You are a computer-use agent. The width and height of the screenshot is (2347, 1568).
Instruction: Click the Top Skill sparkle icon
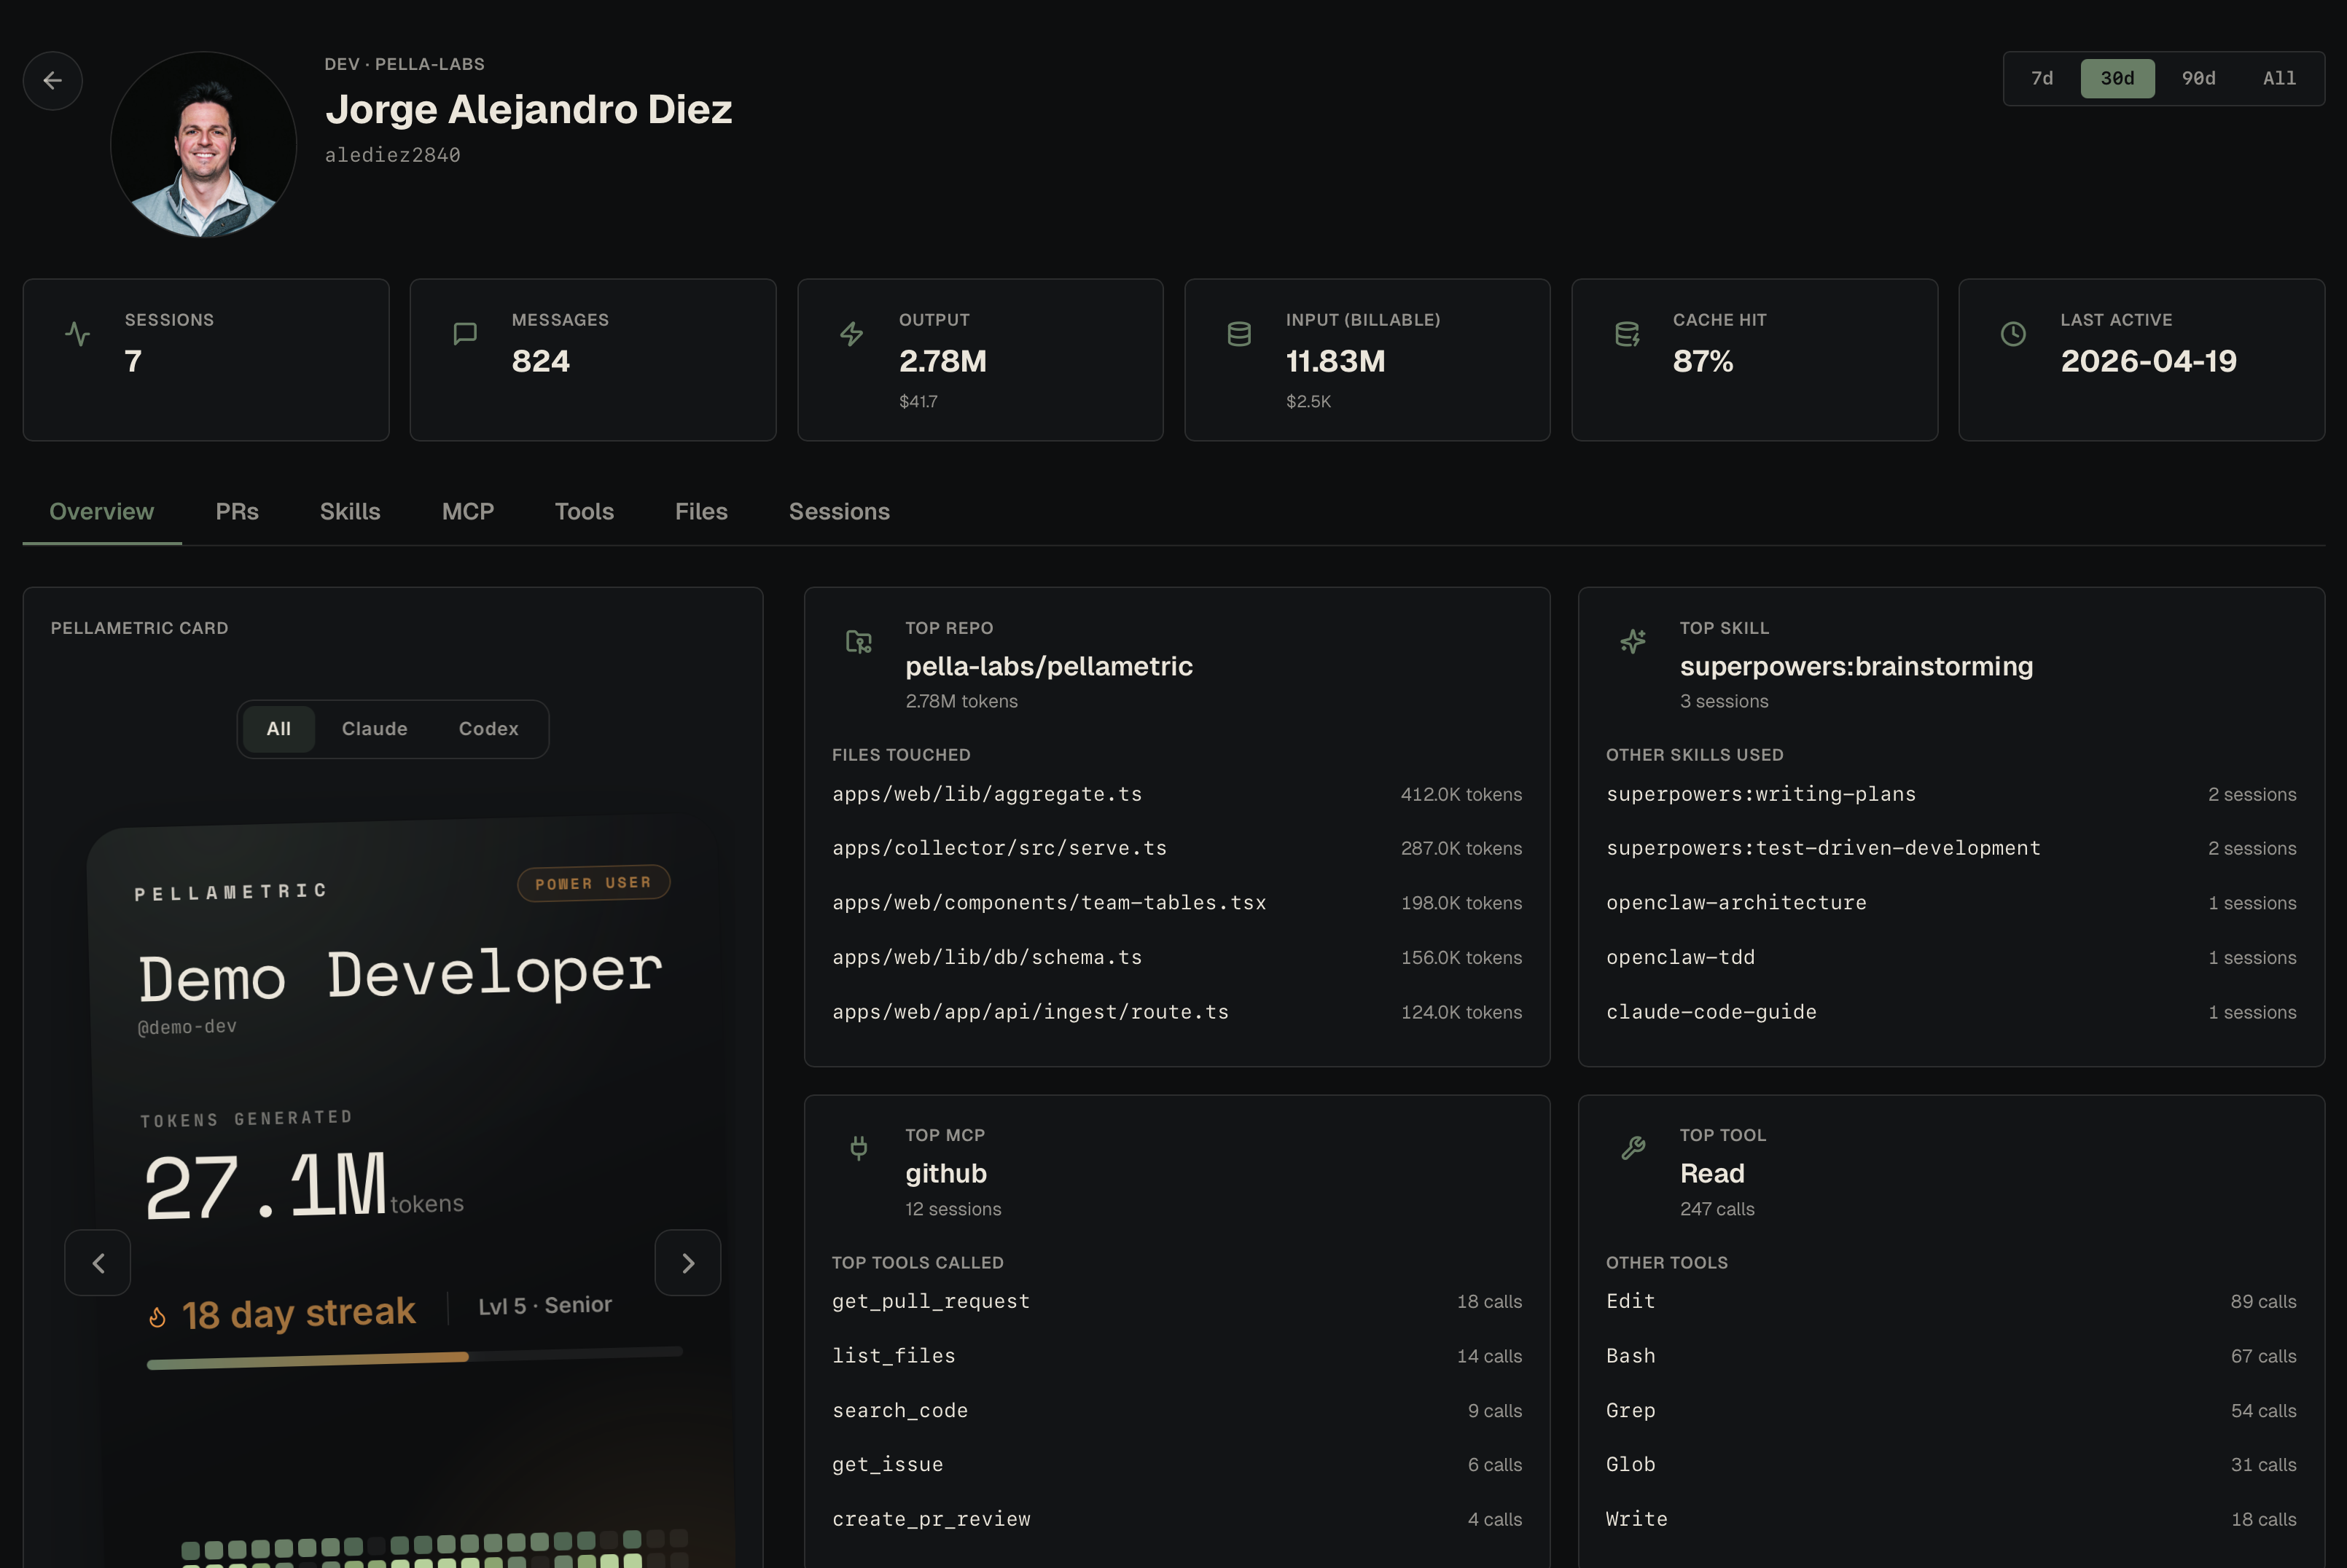(x=1633, y=641)
